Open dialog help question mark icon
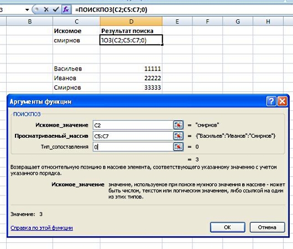The width and height of the screenshot is (293, 249). (271, 101)
